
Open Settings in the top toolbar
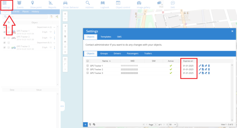click(x=6, y=5)
